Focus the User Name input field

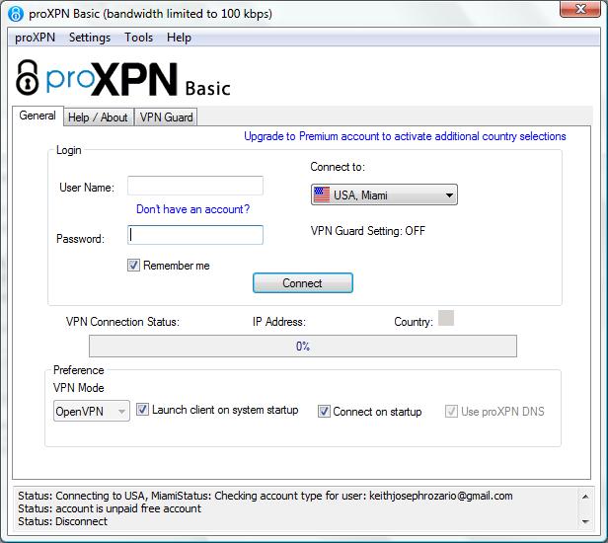tap(195, 186)
